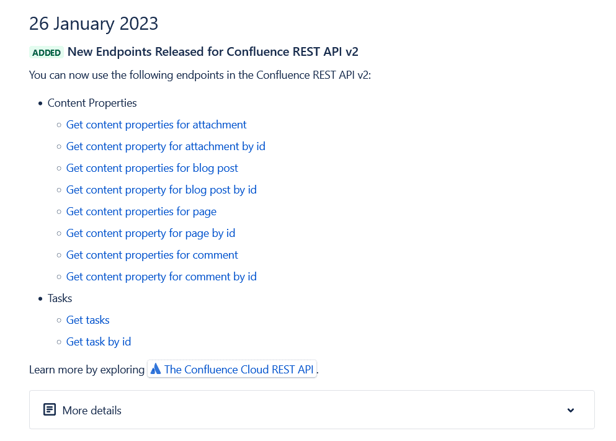Open Get content property for blog post by id

point(161,190)
